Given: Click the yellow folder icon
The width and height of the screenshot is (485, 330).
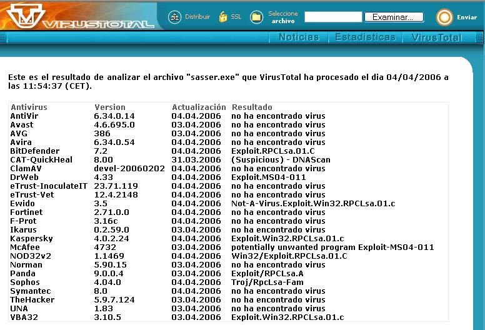Looking at the screenshot, I should point(256,17).
